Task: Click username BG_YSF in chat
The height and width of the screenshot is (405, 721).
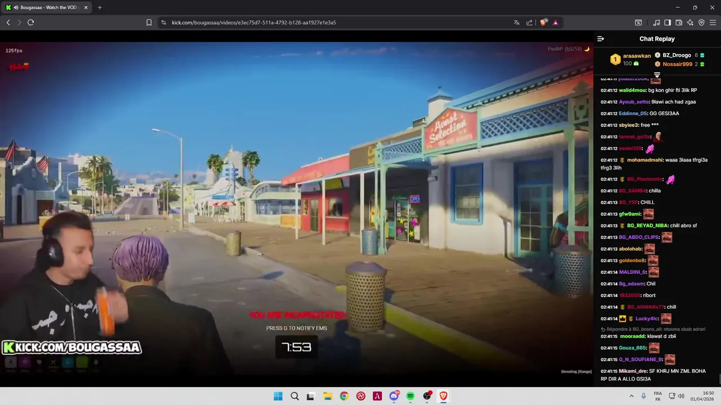Action: pyautogui.click(x=628, y=202)
